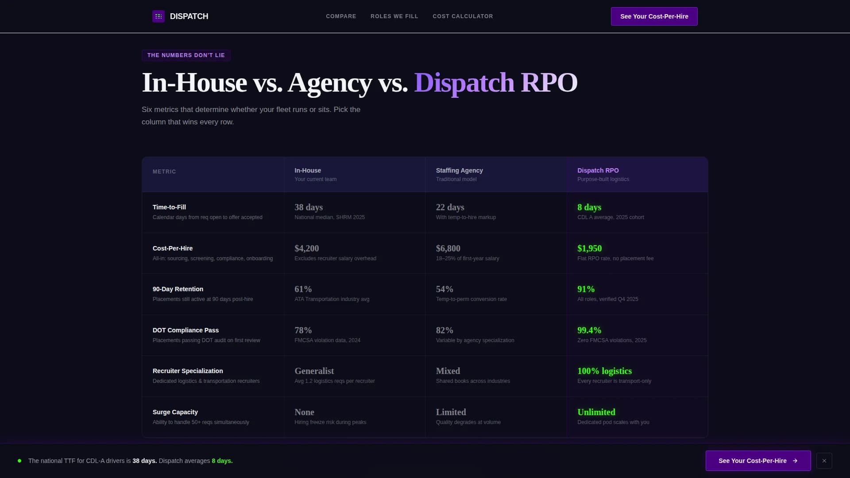Click green "8 days." in bottom banner
This screenshot has width=850, height=478.
click(222, 461)
